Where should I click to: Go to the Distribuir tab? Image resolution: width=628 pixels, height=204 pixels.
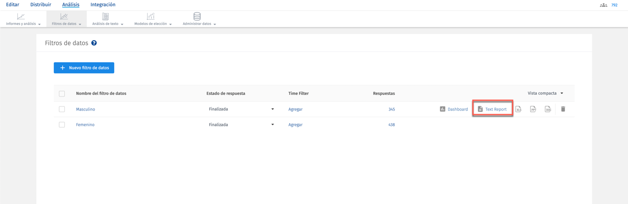[x=41, y=5]
